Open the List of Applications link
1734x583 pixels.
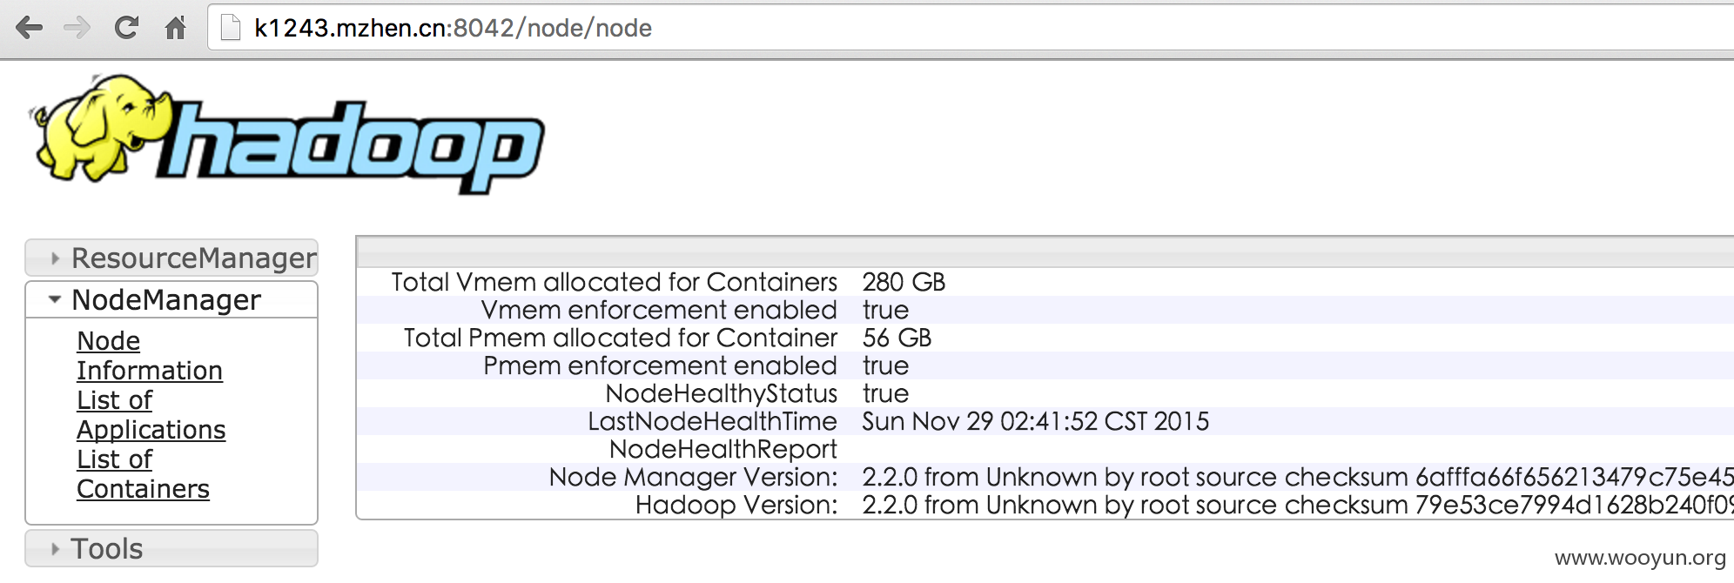tap(151, 415)
